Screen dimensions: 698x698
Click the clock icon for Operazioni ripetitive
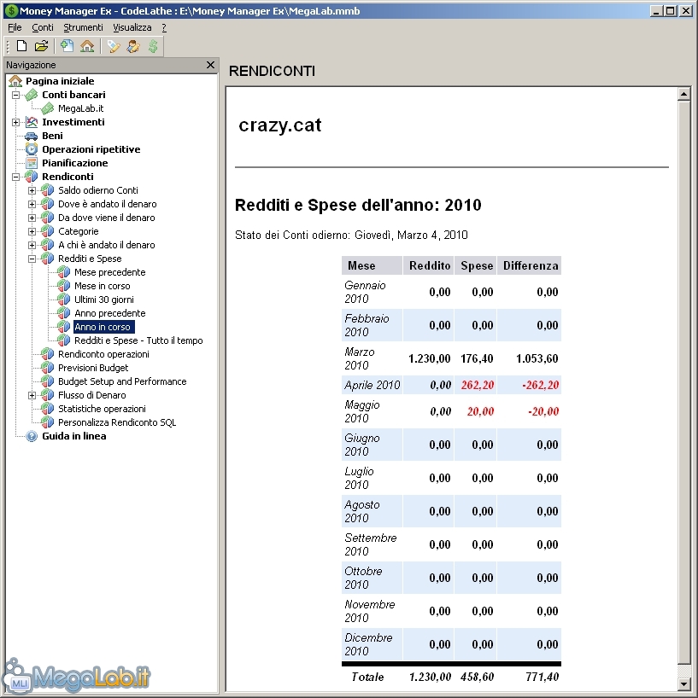pos(32,149)
